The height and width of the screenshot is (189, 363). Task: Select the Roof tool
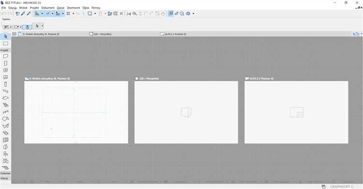pyautogui.click(x=5, y=119)
